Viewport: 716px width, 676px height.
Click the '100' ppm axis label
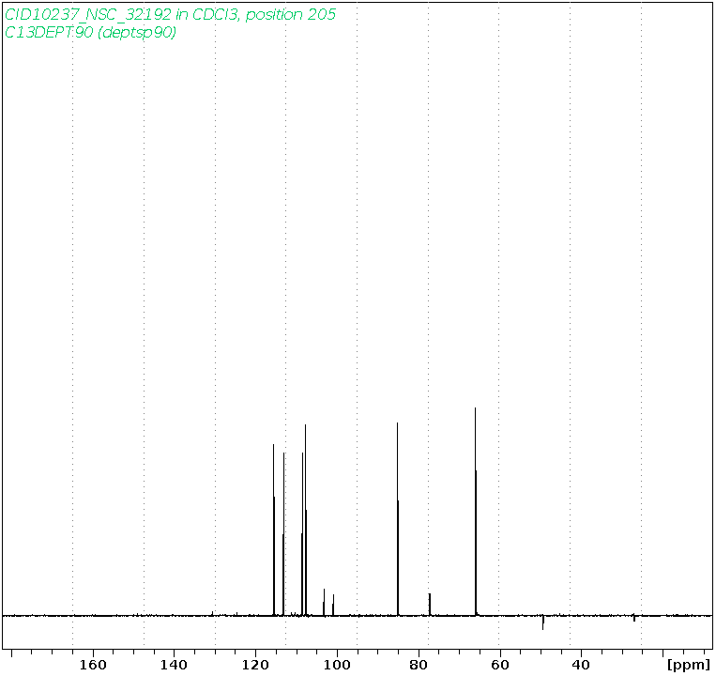[x=337, y=665]
